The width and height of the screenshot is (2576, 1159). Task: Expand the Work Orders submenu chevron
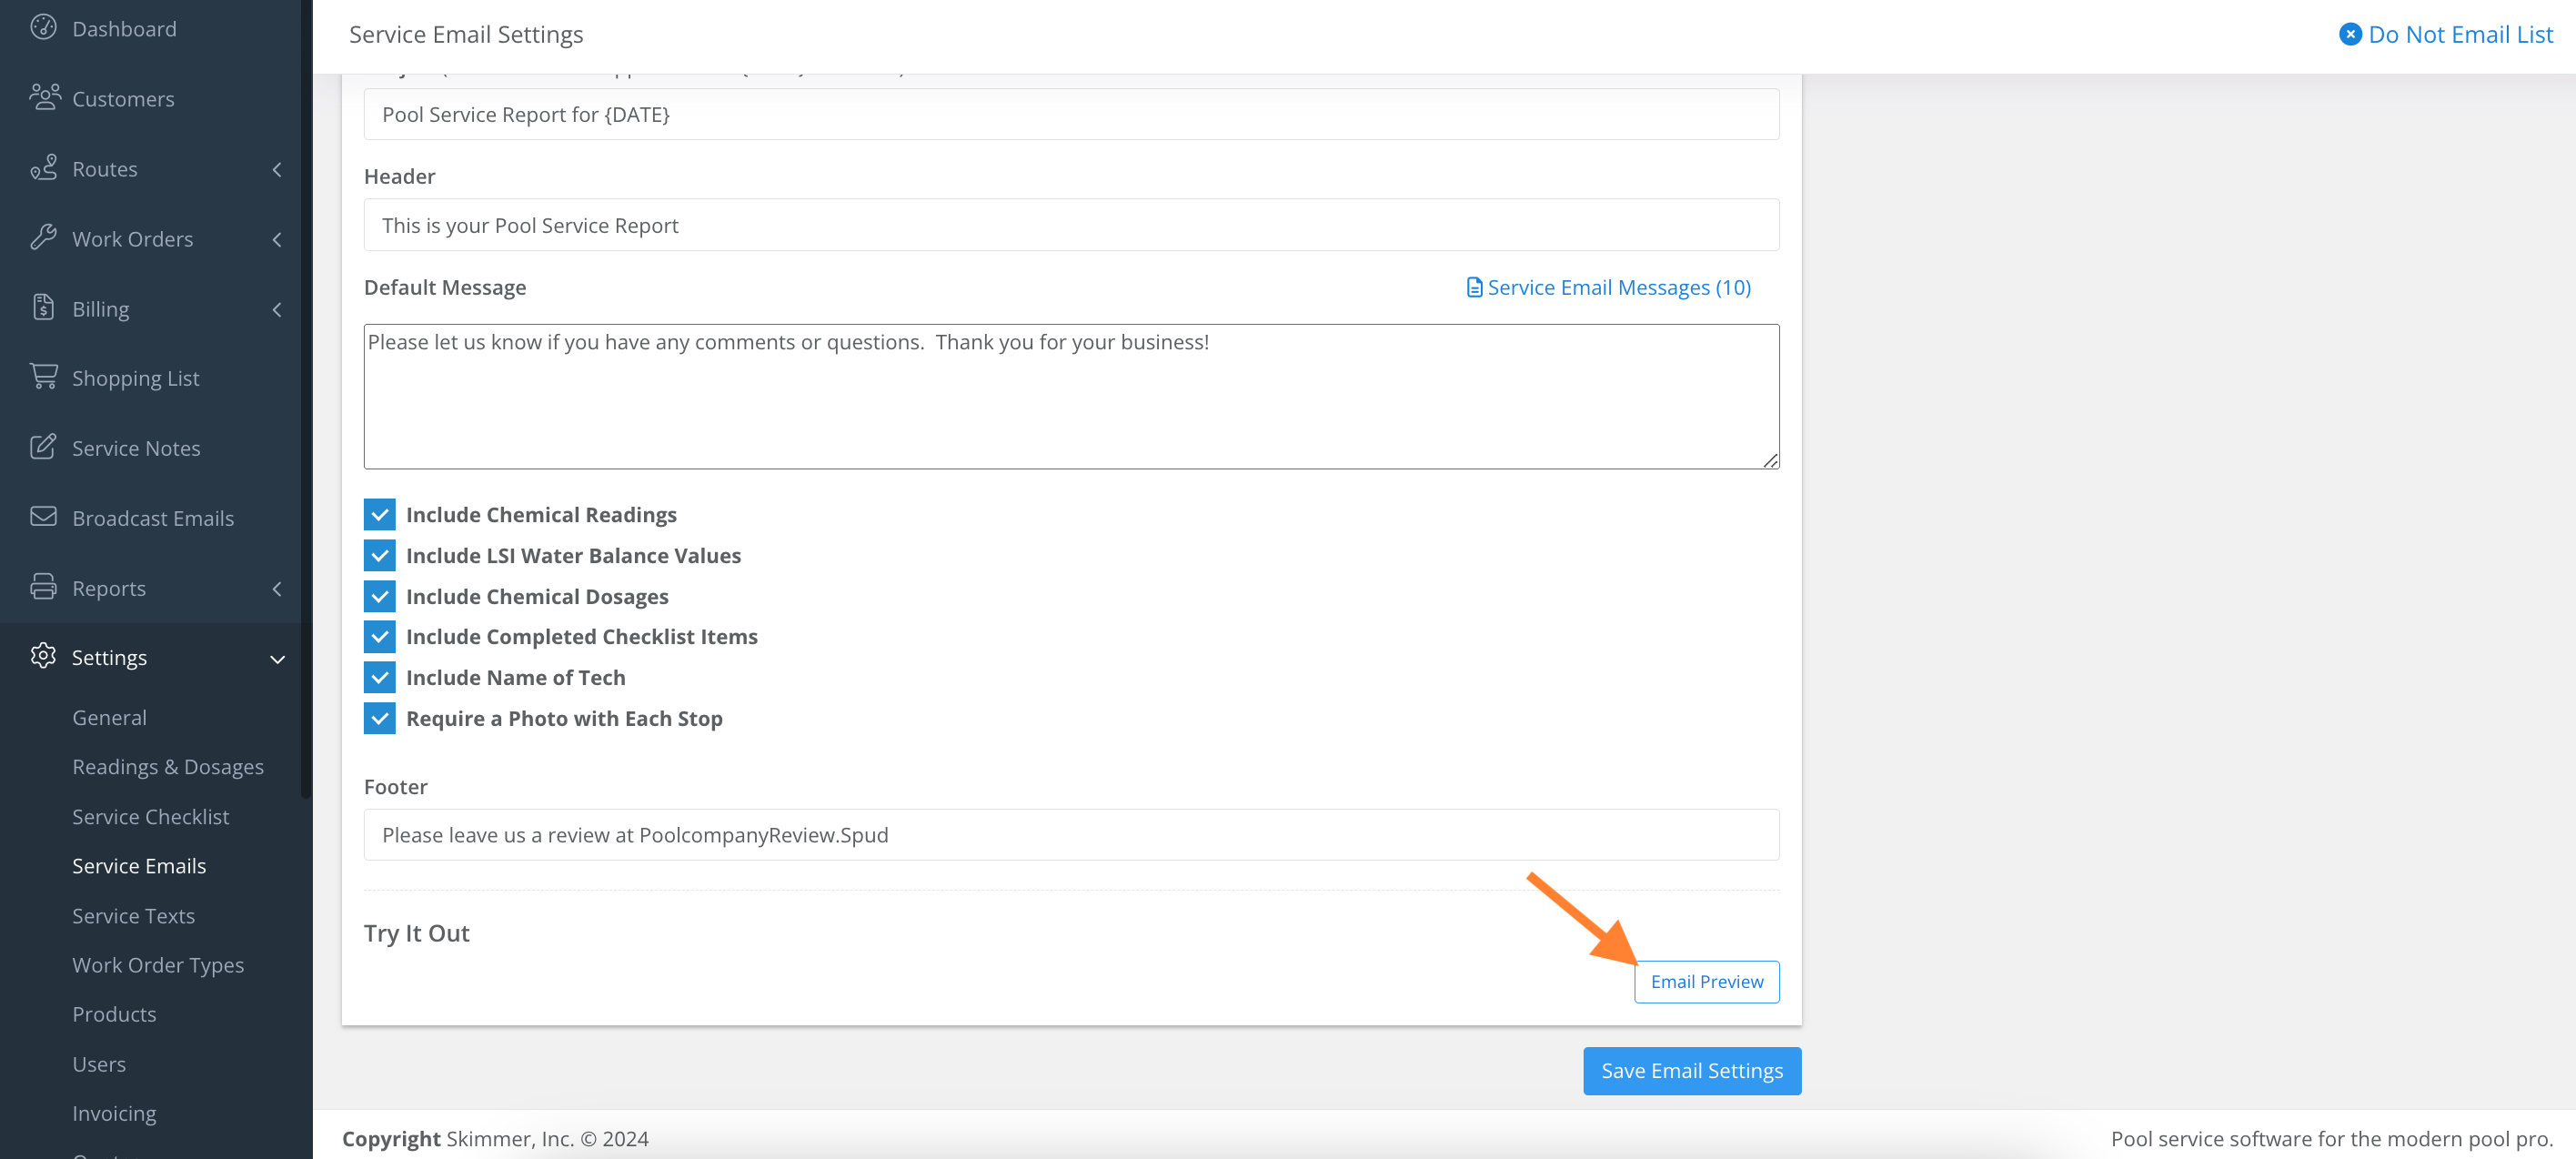277,239
